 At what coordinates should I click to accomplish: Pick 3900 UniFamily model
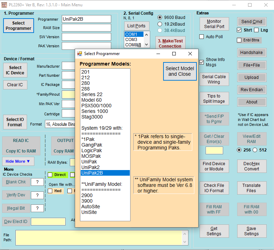point(105,201)
